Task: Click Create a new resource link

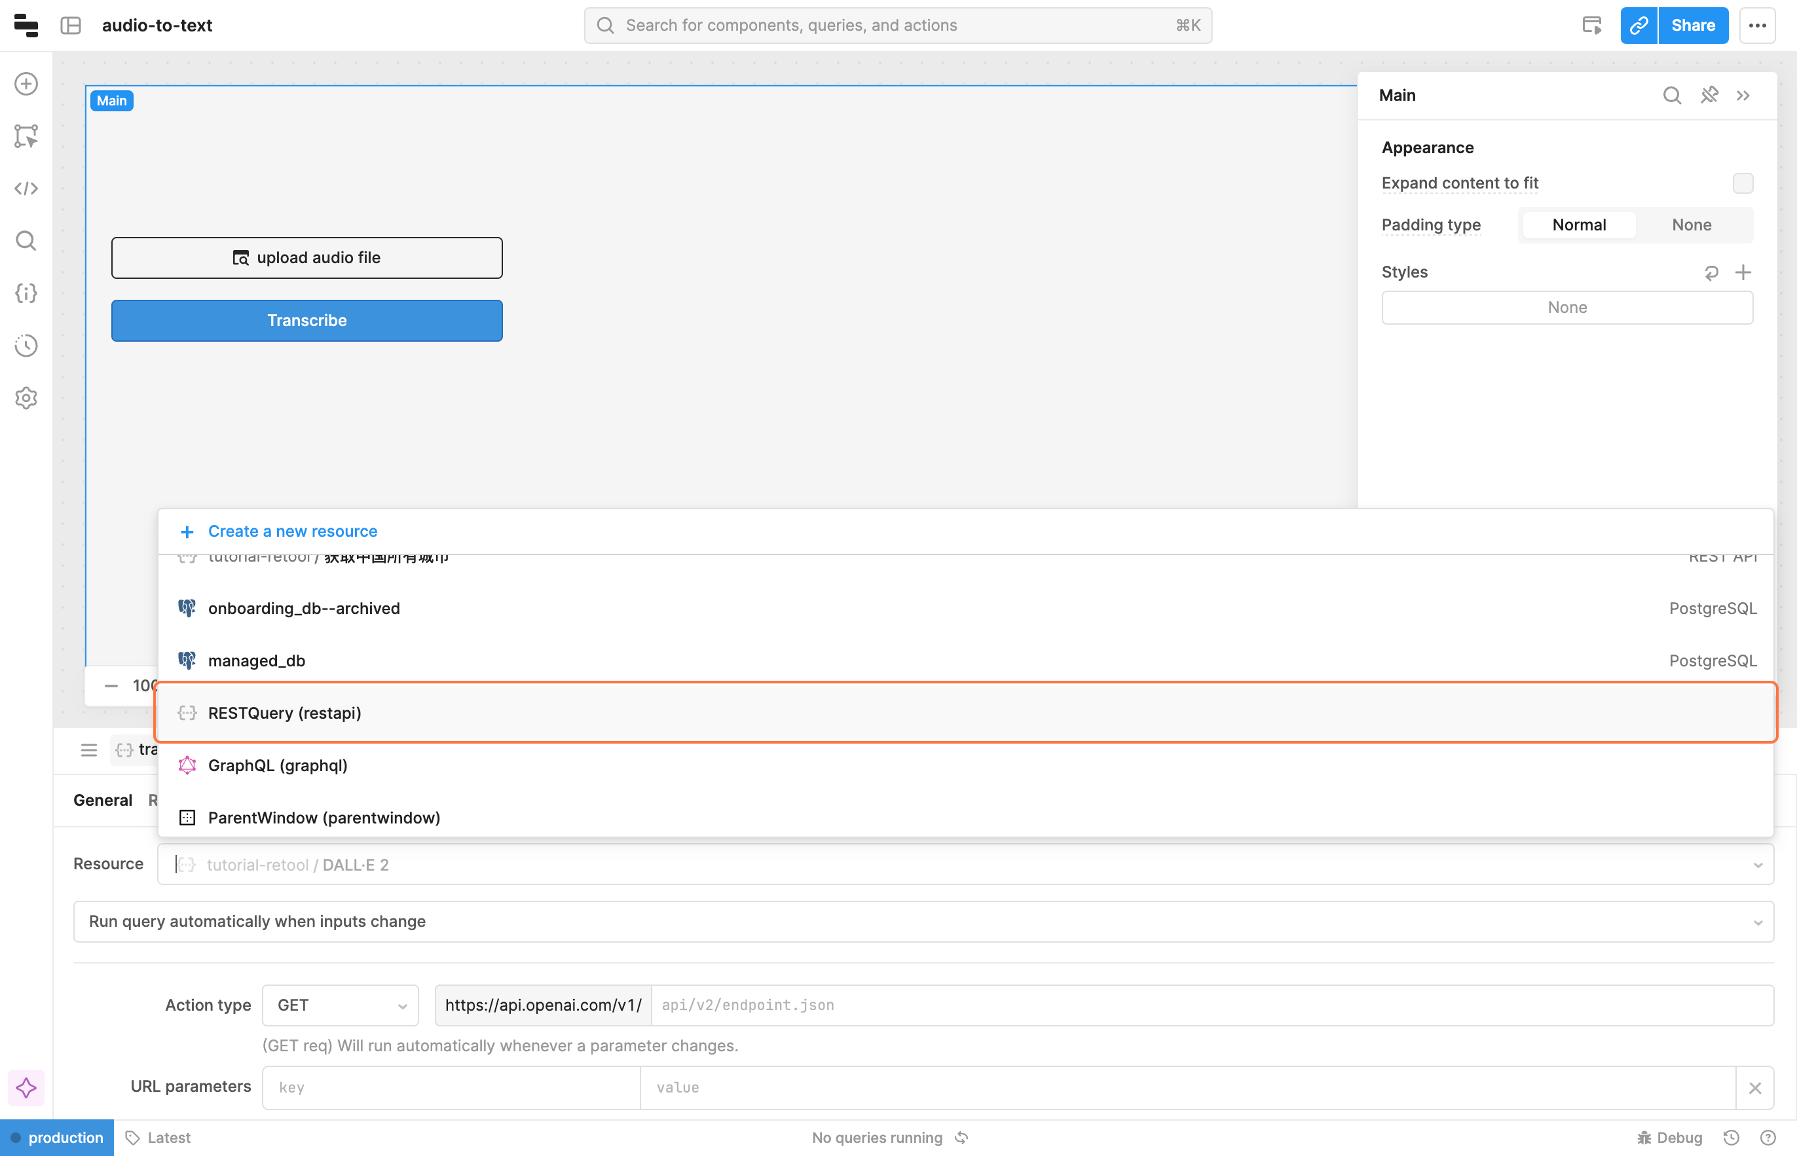Action: click(292, 532)
